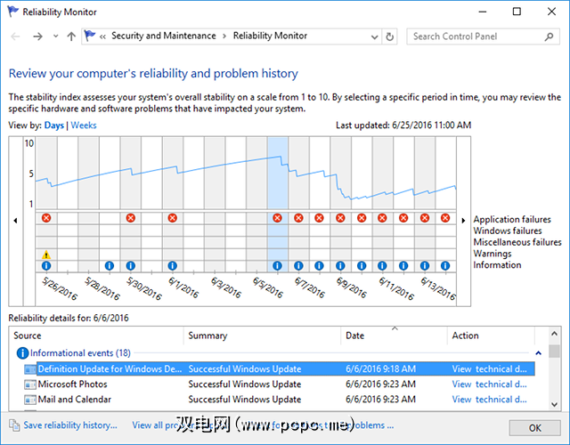Open the recent locations dropdown arrow
Image resolution: width=570 pixels, height=445 pixels.
[55, 36]
